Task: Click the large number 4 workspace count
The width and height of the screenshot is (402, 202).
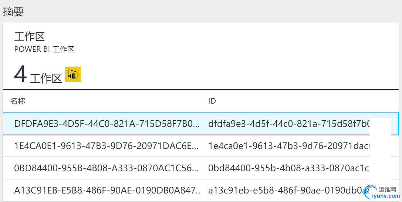Action: click(20, 74)
